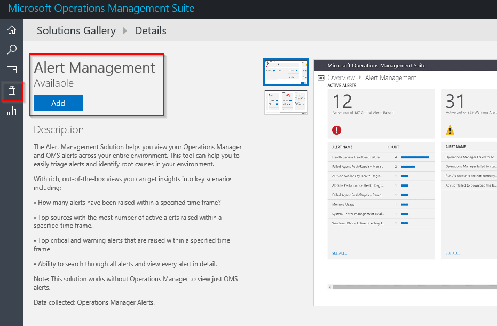This screenshot has height=326, width=497.
Task: Go to Home in the sidebar
Action: (x=11, y=30)
